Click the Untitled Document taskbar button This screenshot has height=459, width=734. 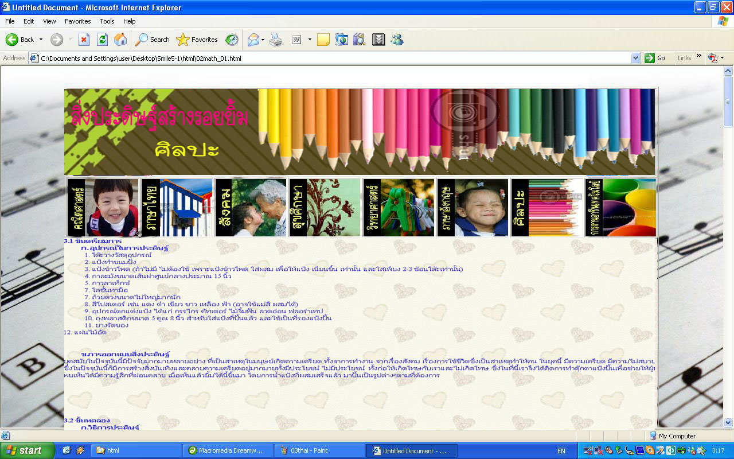tap(412, 450)
